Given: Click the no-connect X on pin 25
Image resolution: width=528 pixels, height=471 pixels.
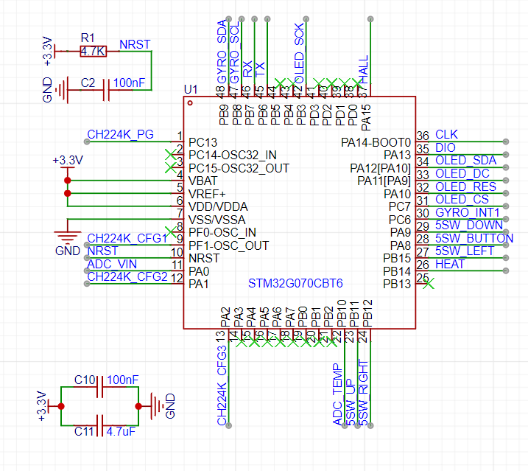Looking at the screenshot, I should click(x=429, y=284).
